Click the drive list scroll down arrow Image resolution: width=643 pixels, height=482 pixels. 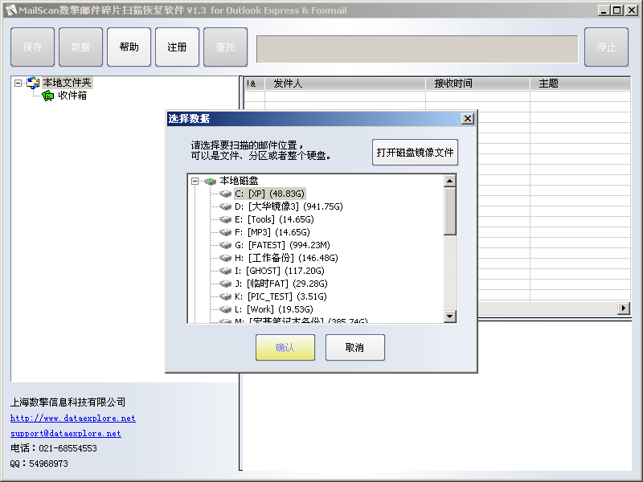450,316
